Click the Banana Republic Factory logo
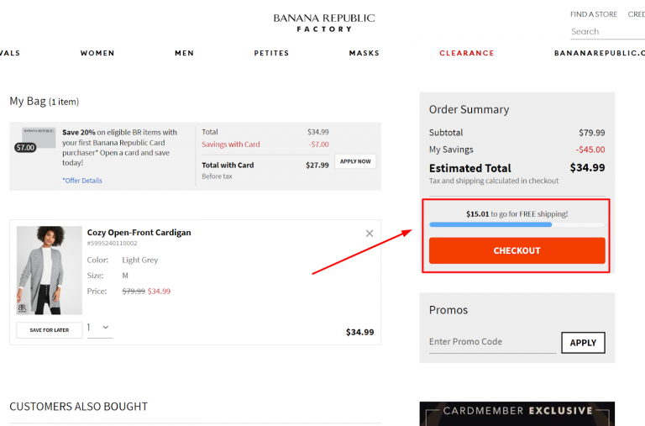This screenshot has height=426, width=645. coord(324,23)
